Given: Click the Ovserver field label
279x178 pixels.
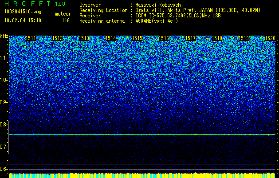Looking at the screenshot, I should tap(90, 5).
